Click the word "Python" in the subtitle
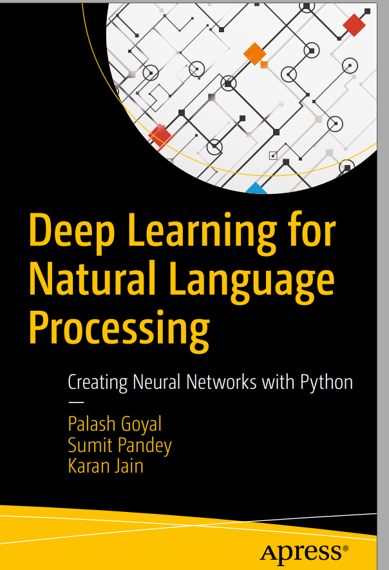 point(327,382)
